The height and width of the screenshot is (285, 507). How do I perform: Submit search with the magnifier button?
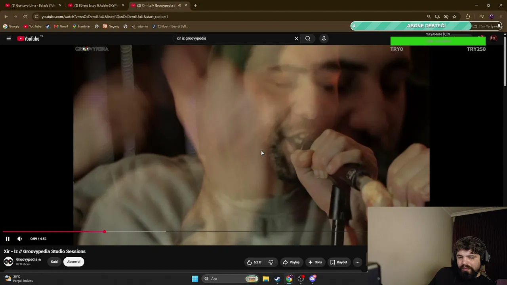[308, 38]
